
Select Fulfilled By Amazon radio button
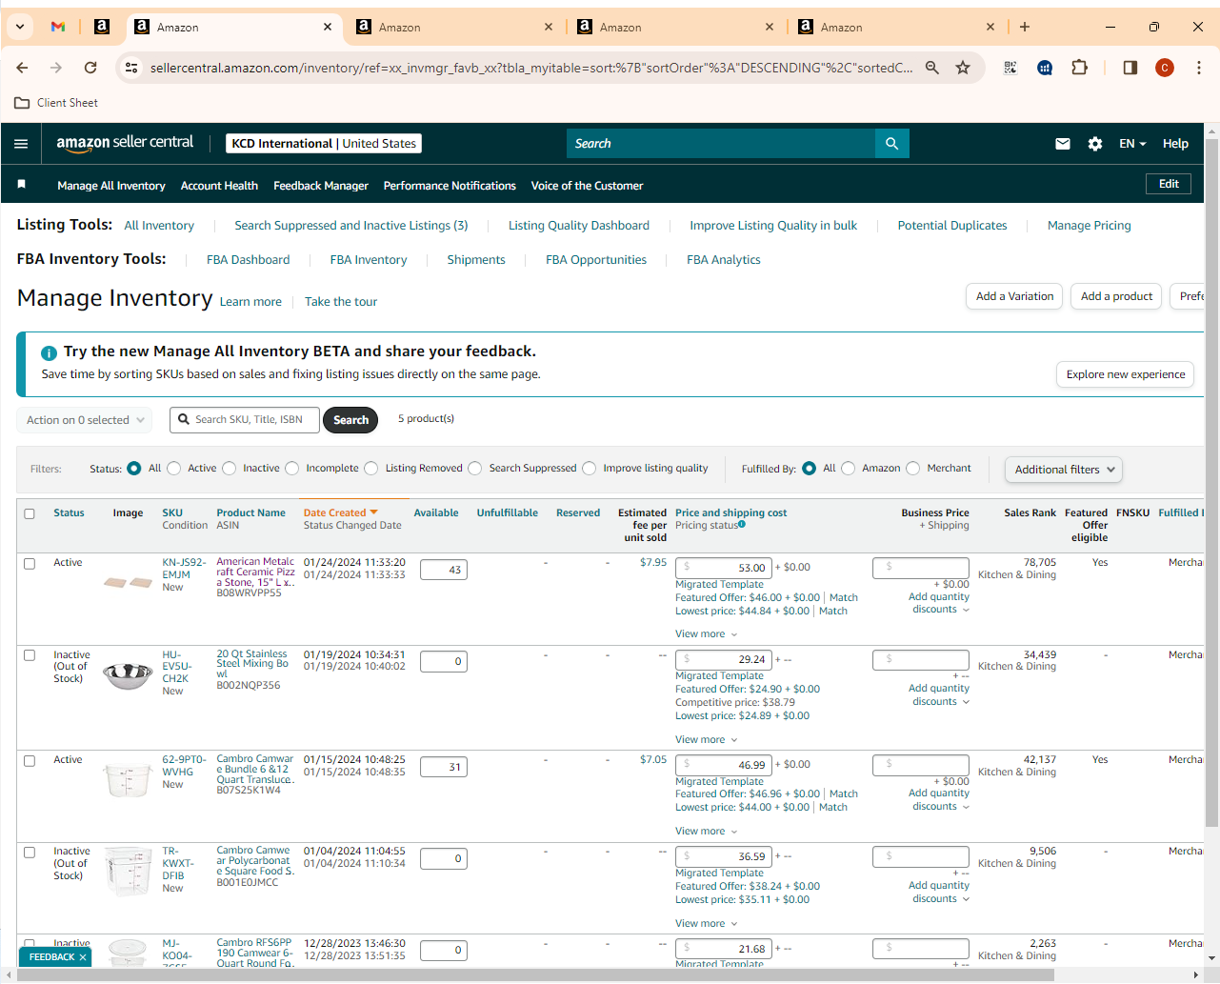[848, 469]
